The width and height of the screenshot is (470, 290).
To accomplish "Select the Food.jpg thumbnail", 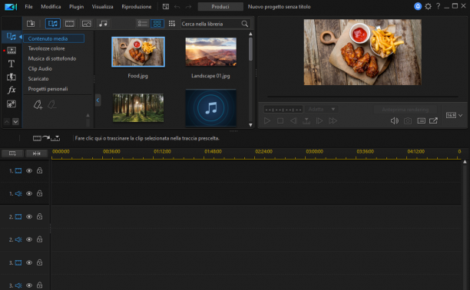I will [138, 52].
